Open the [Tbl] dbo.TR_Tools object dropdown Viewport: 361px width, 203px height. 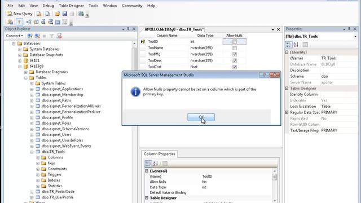(x=355, y=36)
